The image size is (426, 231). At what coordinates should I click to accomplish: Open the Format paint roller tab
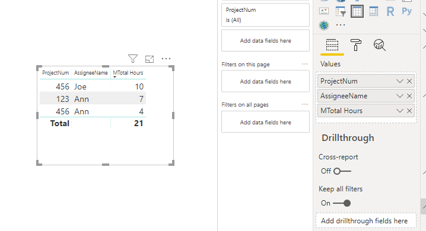coord(355,45)
